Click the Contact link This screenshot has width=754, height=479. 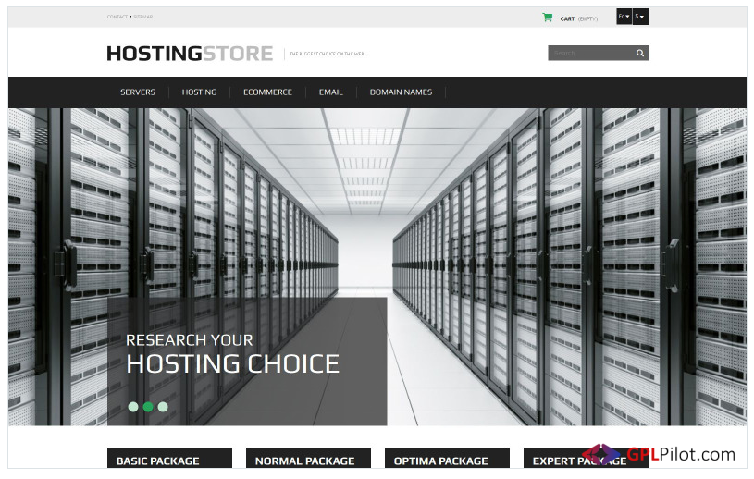click(117, 18)
